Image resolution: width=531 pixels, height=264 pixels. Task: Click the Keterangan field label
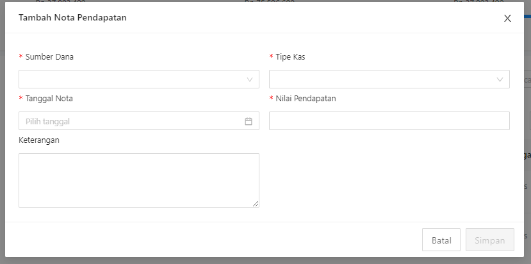tap(39, 140)
